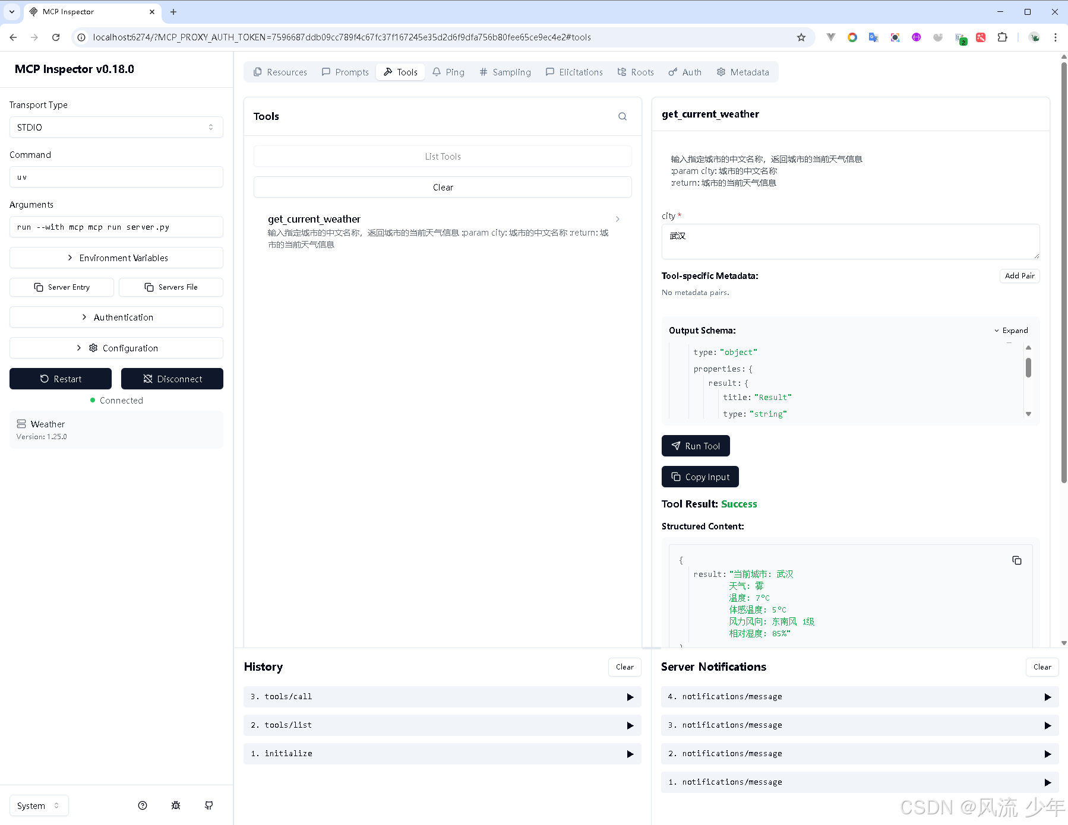This screenshot has width=1068, height=825.
Task: Click the red extension icon in toolbar
Action: point(981,37)
